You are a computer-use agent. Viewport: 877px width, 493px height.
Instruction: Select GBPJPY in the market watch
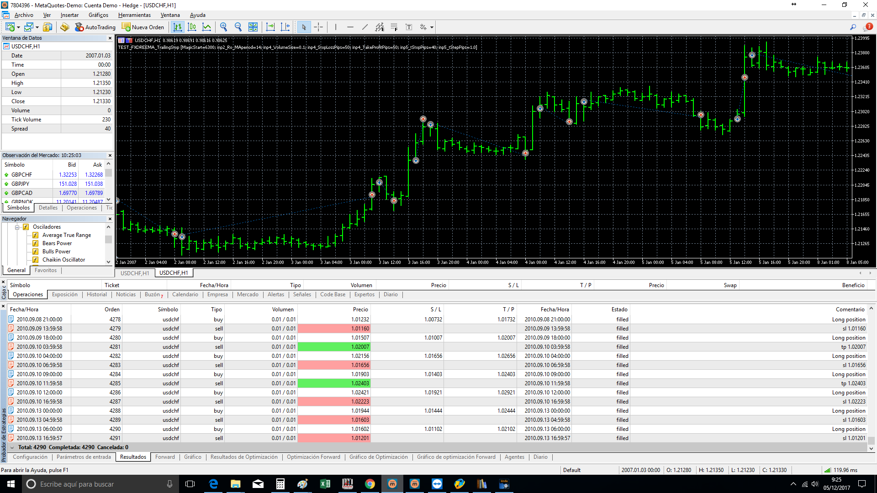pyautogui.click(x=54, y=184)
